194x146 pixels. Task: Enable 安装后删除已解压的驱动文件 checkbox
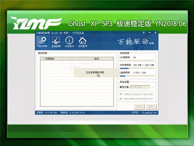(x=121, y=99)
